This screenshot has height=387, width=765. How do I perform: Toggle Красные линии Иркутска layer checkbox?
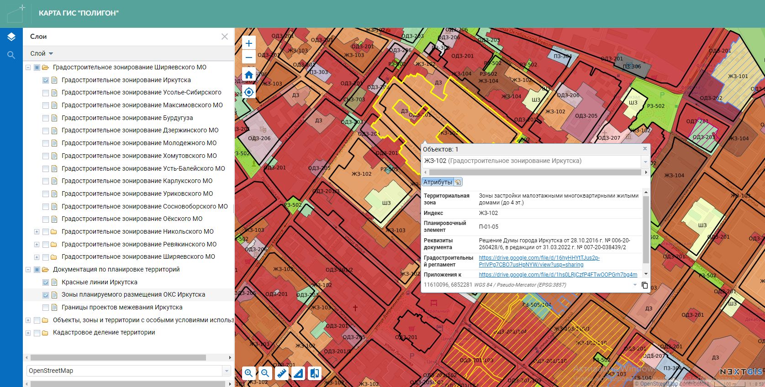(x=46, y=282)
